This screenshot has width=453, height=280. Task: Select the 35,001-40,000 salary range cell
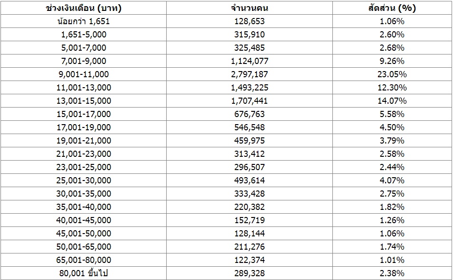coord(84,207)
